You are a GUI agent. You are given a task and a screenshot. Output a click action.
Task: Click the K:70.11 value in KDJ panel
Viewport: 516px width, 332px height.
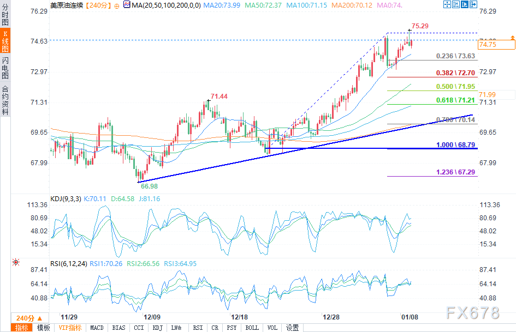pyautogui.click(x=95, y=199)
